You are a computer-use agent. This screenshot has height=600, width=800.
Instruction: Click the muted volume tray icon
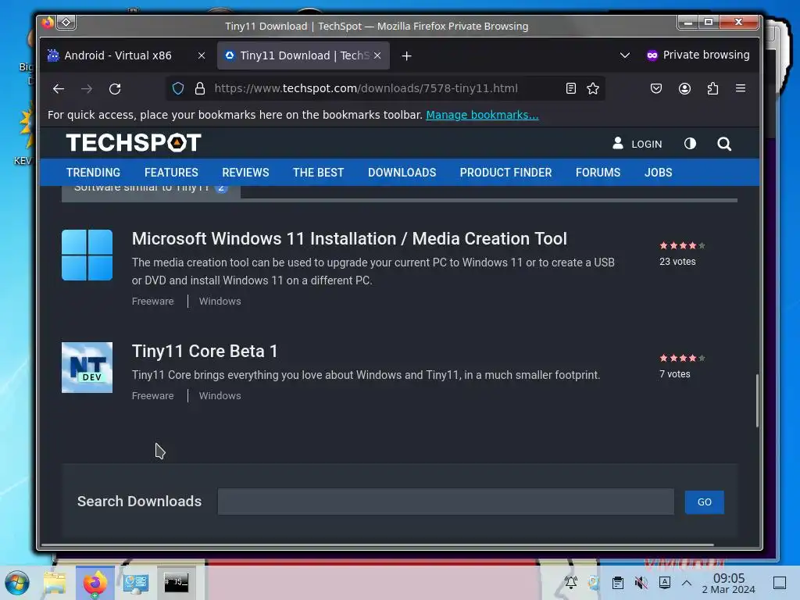[641, 583]
